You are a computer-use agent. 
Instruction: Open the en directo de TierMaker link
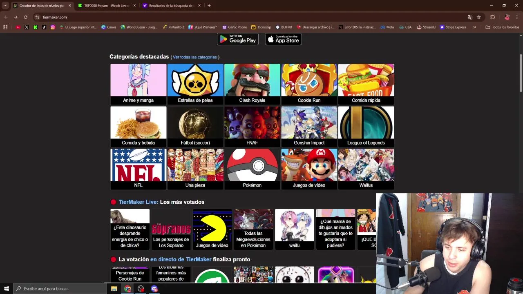tap(181, 259)
